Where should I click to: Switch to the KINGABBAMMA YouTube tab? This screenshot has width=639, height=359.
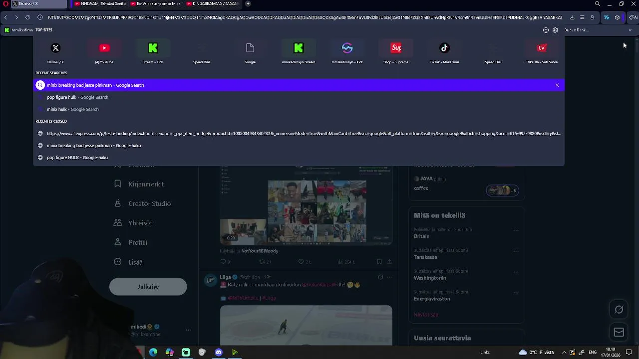point(212,4)
